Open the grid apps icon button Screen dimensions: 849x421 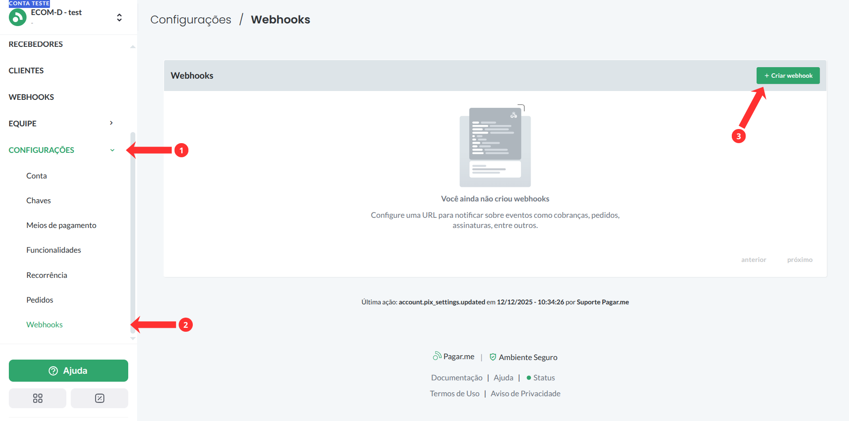click(x=38, y=398)
